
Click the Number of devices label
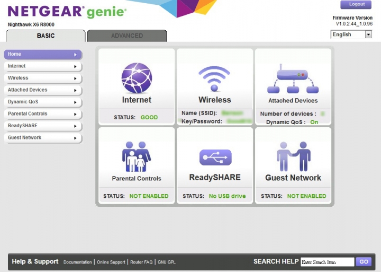pyautogui.click(x=288, y=114)
